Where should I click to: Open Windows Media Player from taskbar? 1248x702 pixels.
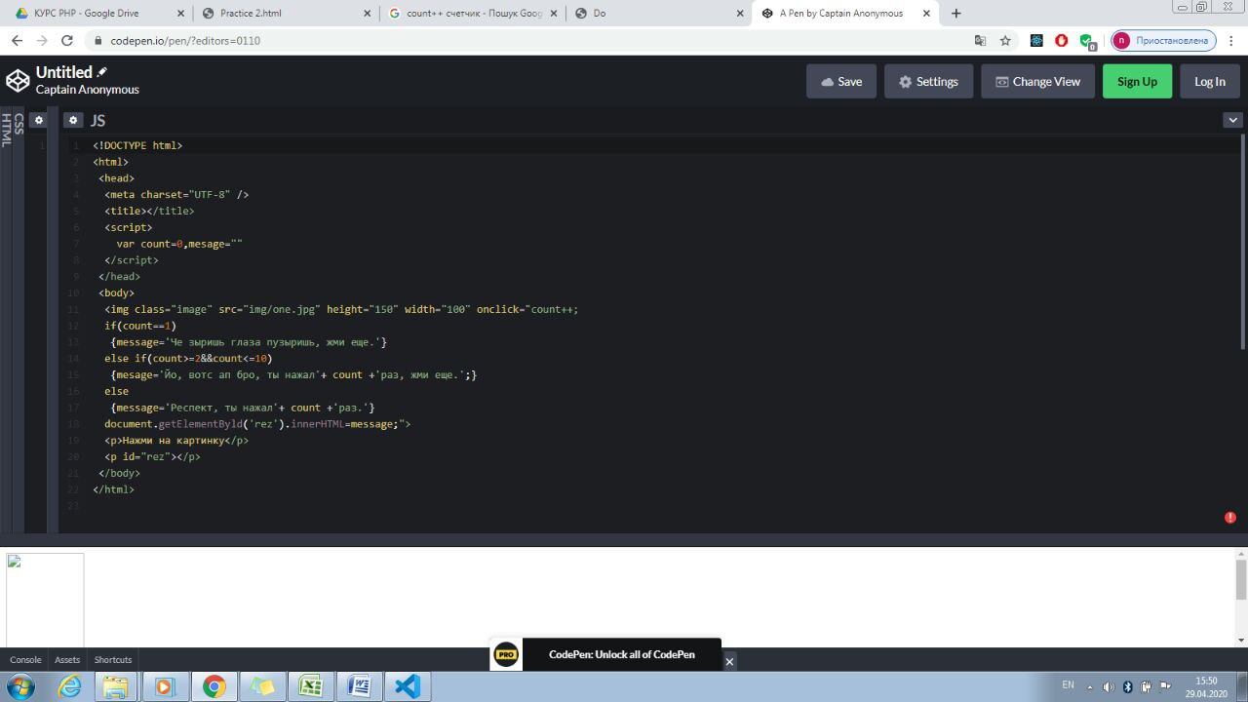pyautogui.click(x=164, y=686)
